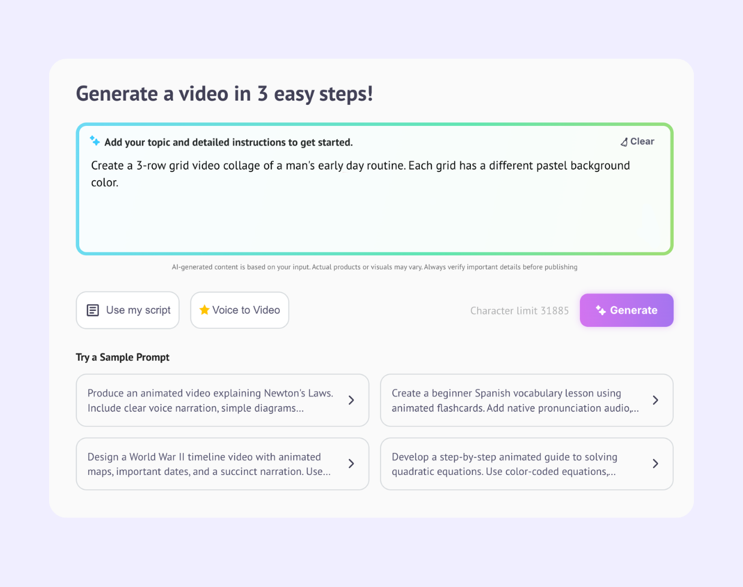The height and width of the screenshot is (587, 743).
Task: Clear the prompt text with Clear button
Action: [637, 141]
